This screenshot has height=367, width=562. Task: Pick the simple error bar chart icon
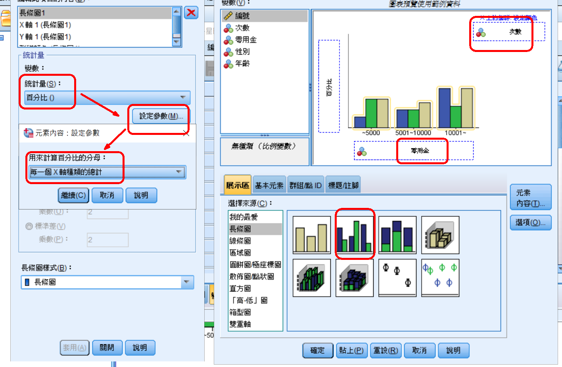397,278
